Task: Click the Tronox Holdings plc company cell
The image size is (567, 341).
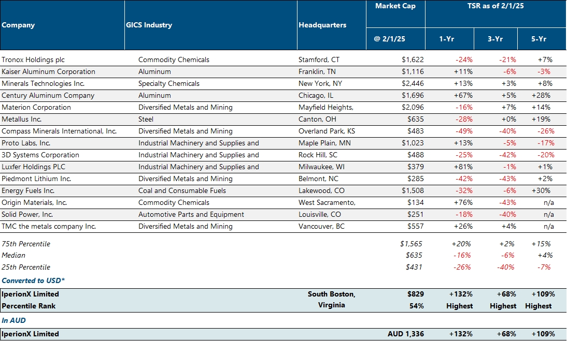Action: pos(33,60)
